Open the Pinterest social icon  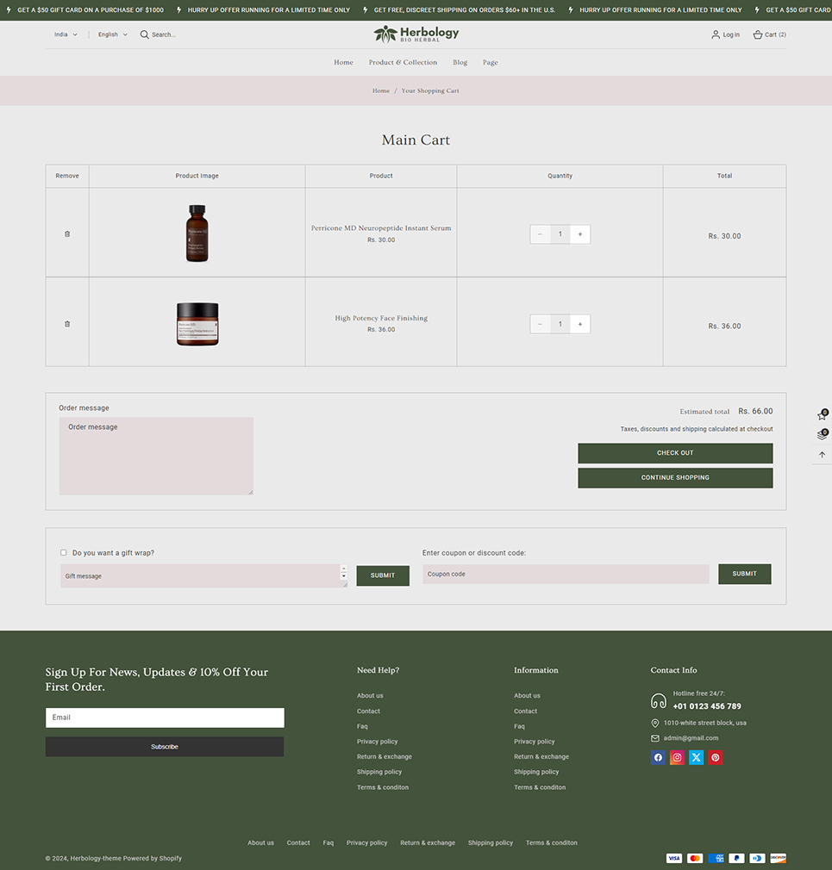716,758
